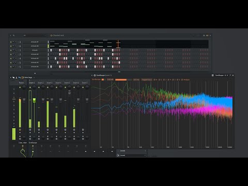This screenshot has width=248, height=186.
Task: Open the Sonoscope presets list icon
Action: point(213,75)
